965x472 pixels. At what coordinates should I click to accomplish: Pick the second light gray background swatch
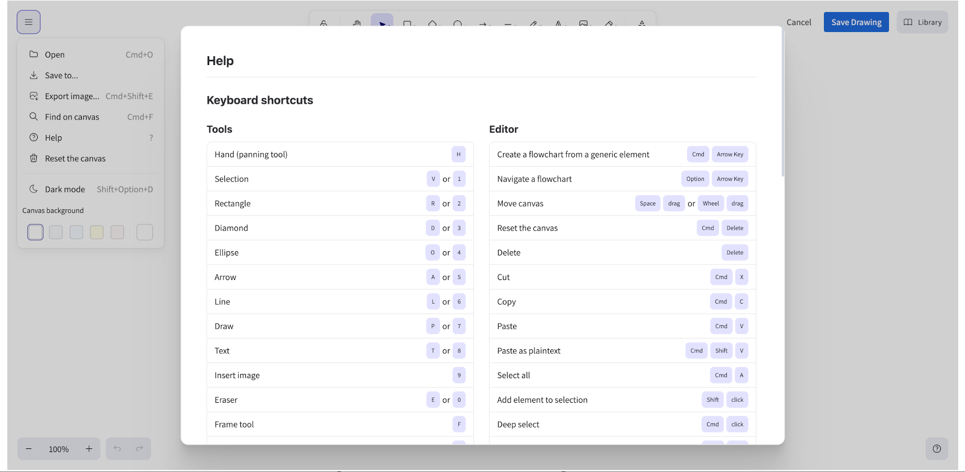[x=56, y=232]
